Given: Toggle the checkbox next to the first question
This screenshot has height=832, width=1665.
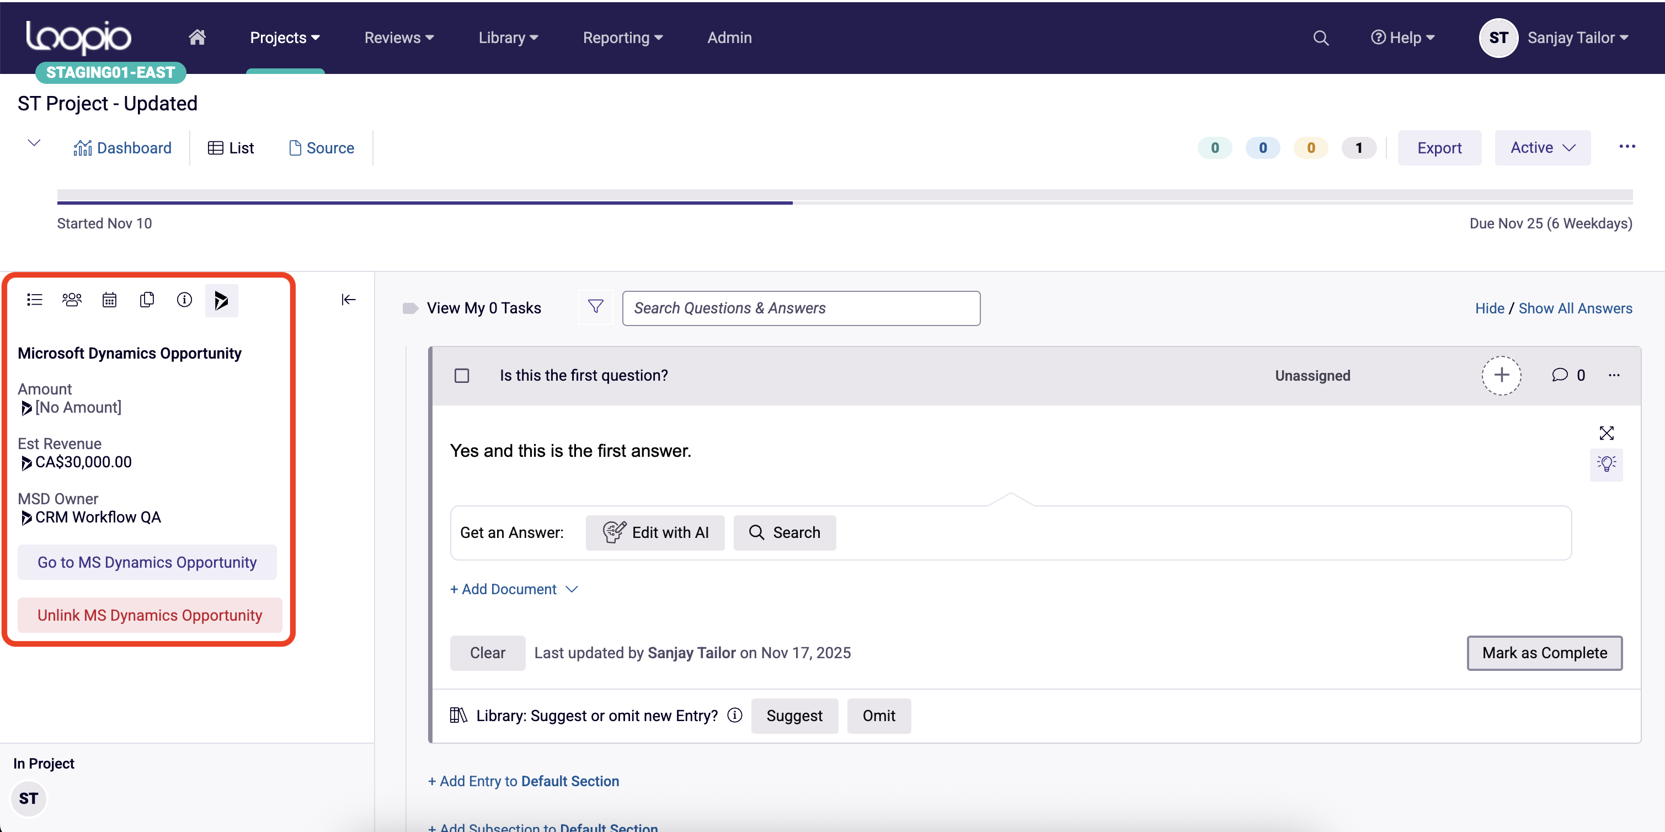Looking at the screenshot, I should tap(462, 375).
